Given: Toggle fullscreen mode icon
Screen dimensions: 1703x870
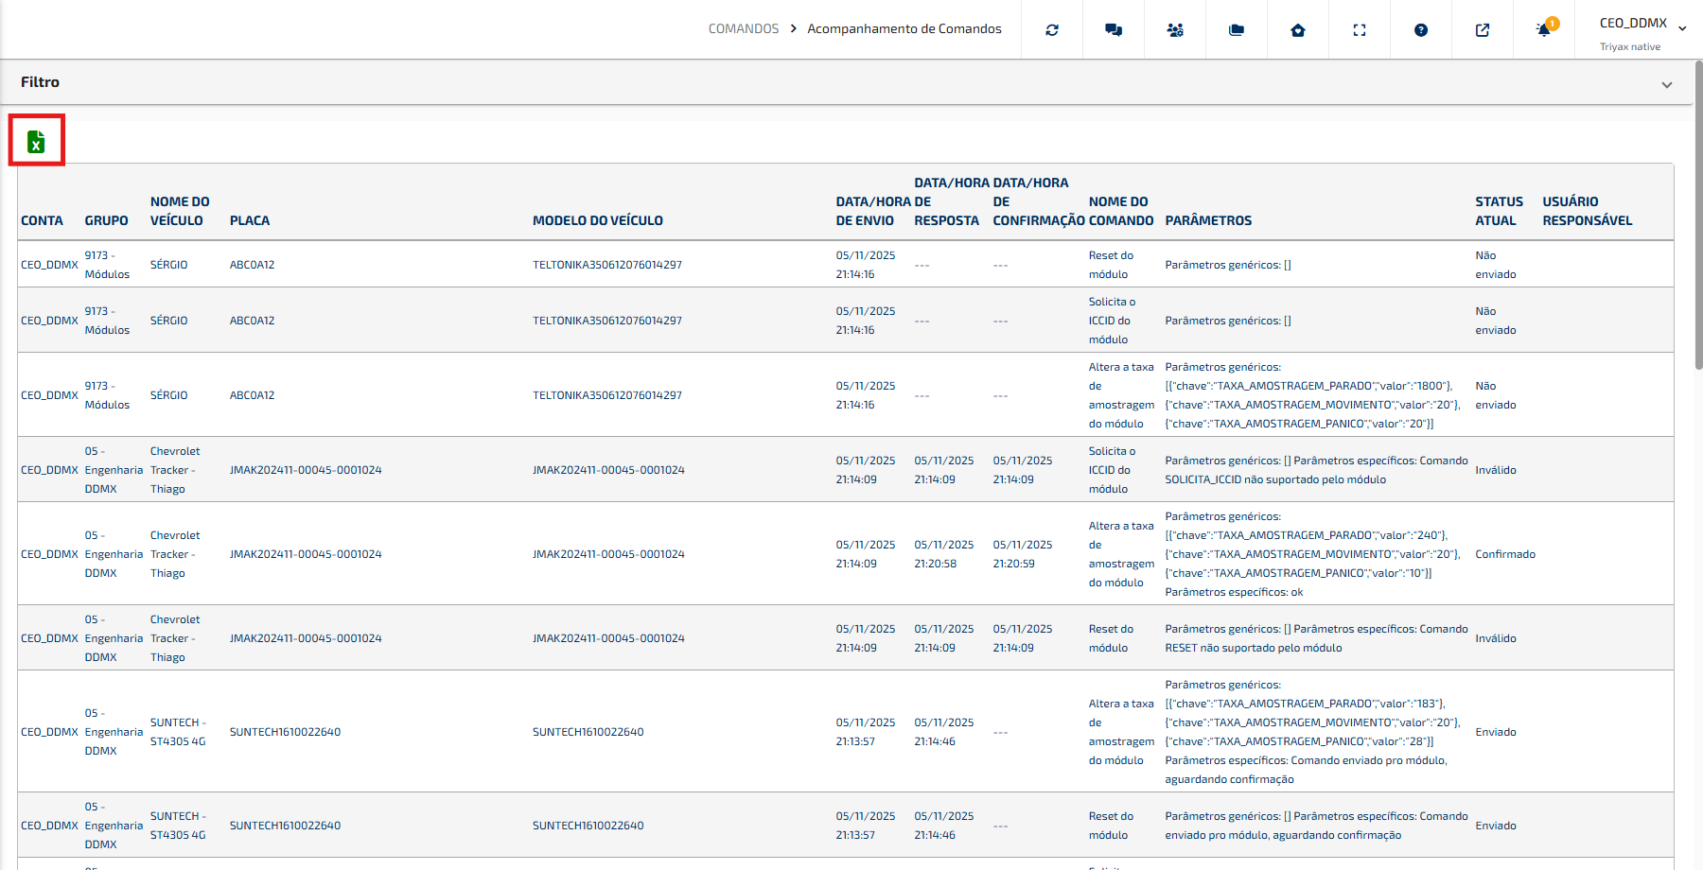Looking at the screenshot, I should [1360, 30].
